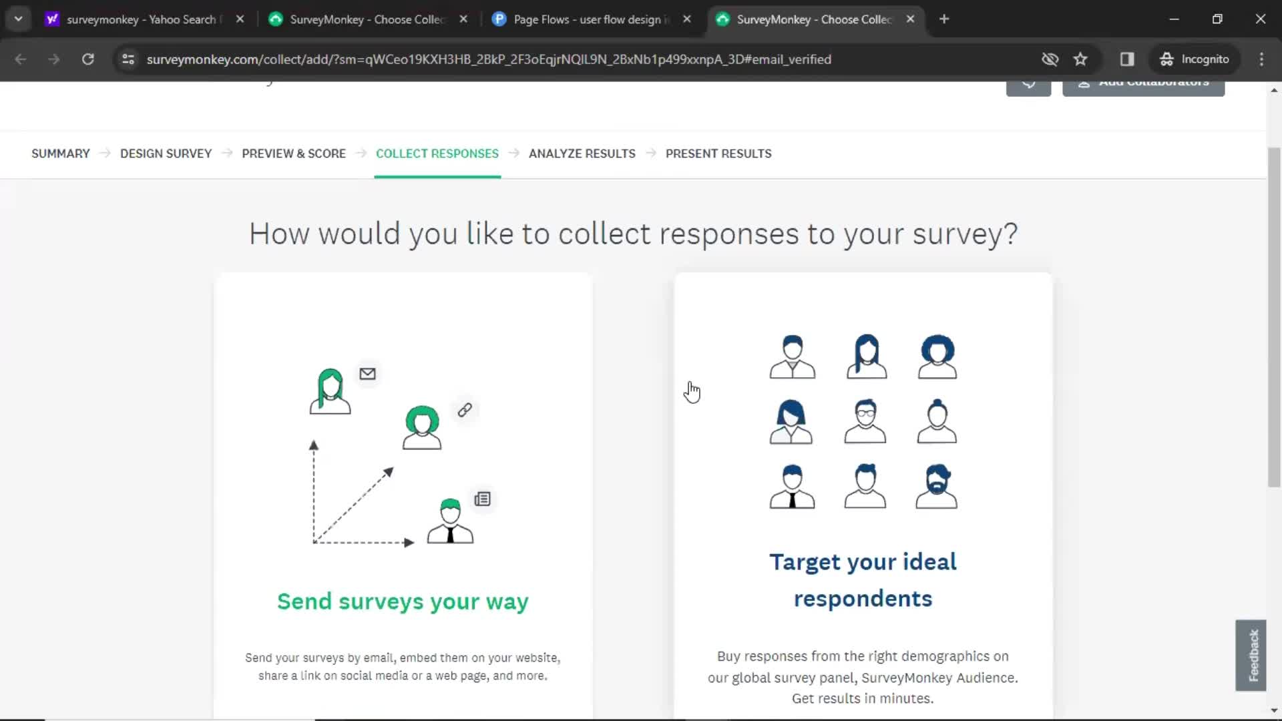Switch to the DESIGN SURVEY tab
1282x721 pixels.
166,153
